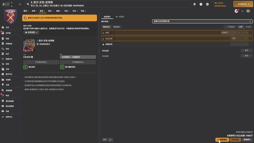
Task: Open 俱乐部愿景 club vision icon
Action: click(x=3, y=106)
